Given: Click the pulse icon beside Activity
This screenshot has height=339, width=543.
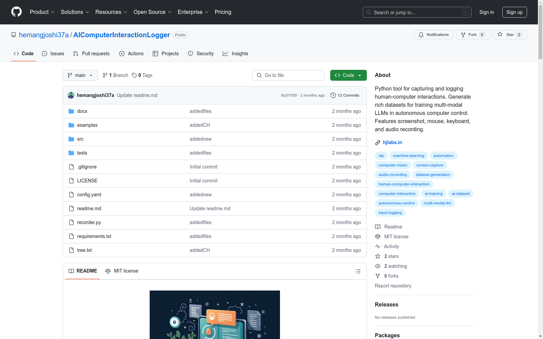Looking at the screenshot, I should click(x=378, y=246).
